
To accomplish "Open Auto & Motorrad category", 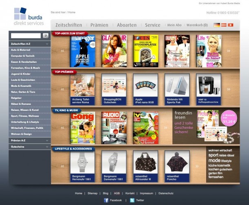I will [30, 50].
